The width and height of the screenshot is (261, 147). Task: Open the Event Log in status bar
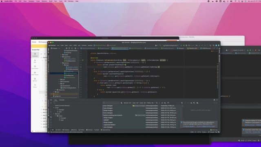214,130
